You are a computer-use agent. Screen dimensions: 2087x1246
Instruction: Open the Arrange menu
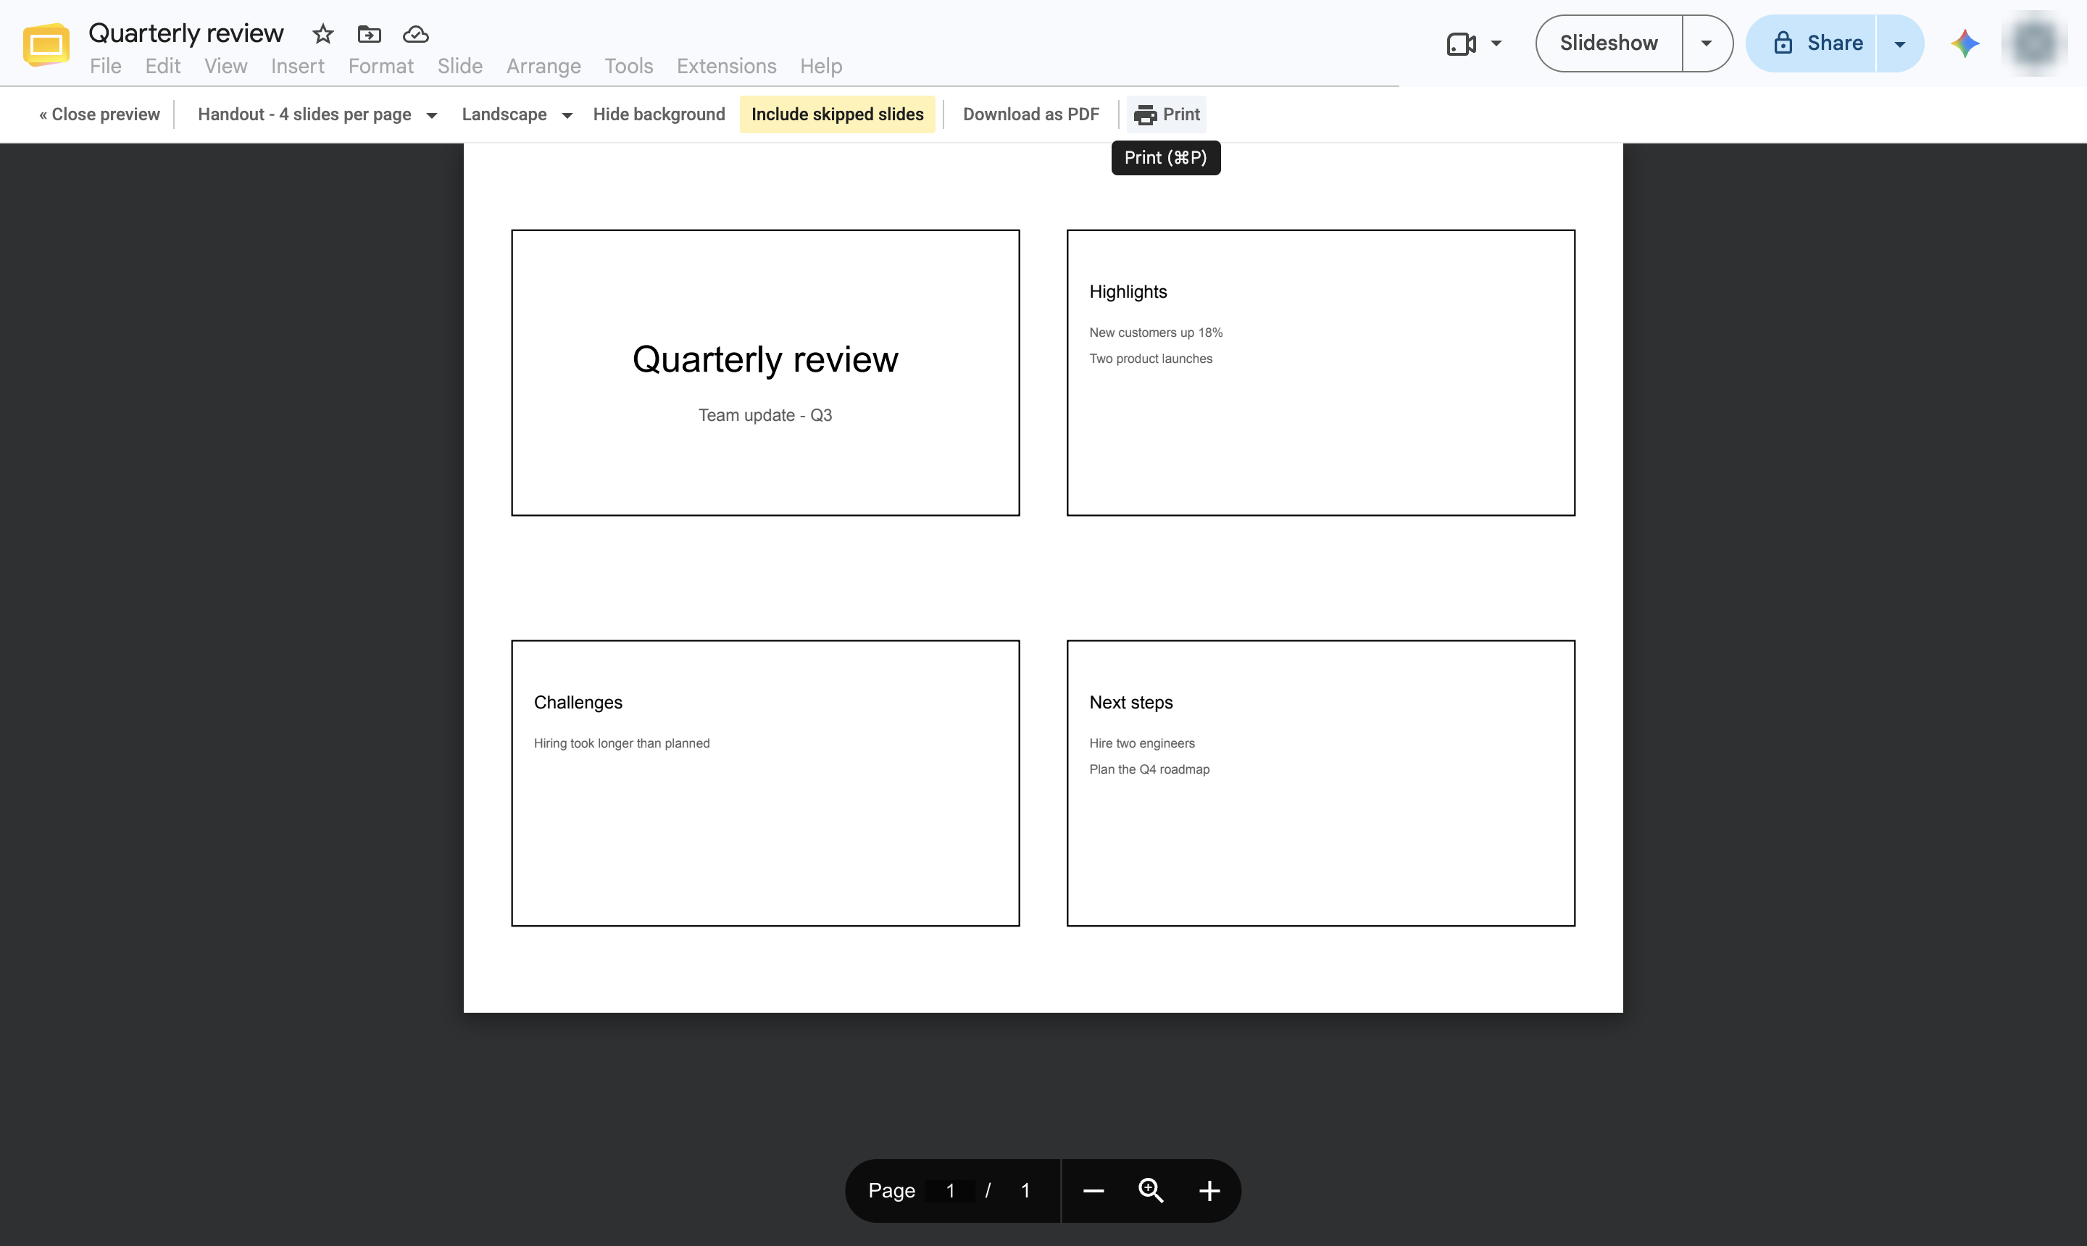pyautogui.click(x=543, y=67)
